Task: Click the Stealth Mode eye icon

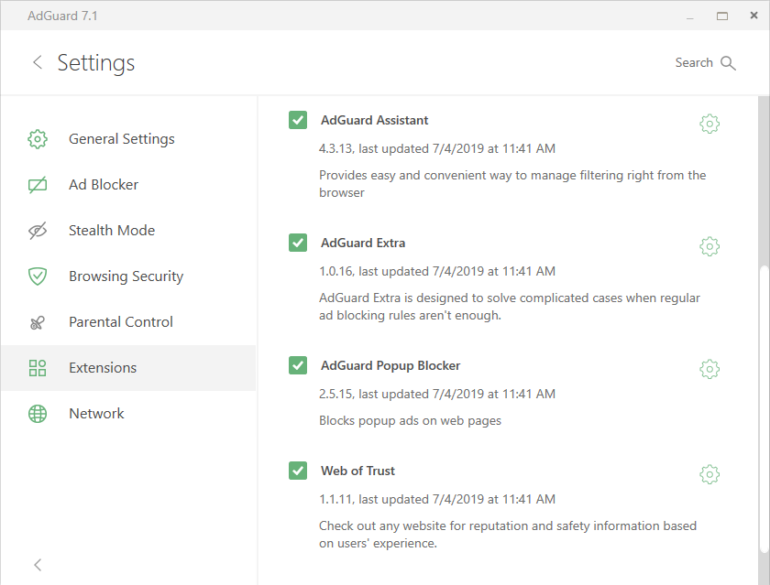Action: [x=38, y=231]
